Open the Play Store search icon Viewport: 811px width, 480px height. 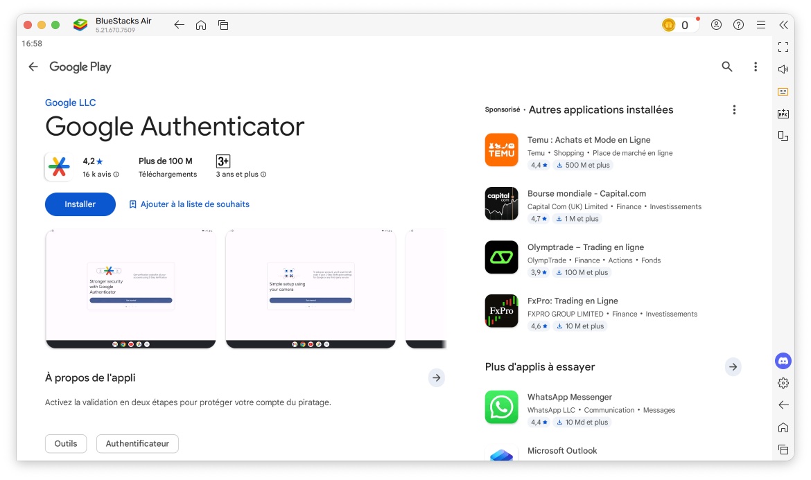click(726, 66)
